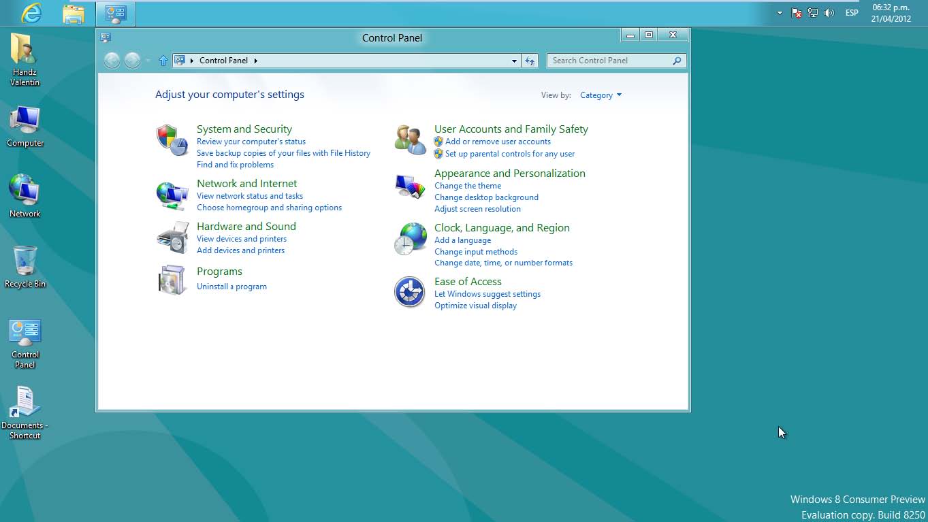The image size is (928, 522).
Task: Open the Clock, Language, and Region icon
Action: (x=410, y=239)
